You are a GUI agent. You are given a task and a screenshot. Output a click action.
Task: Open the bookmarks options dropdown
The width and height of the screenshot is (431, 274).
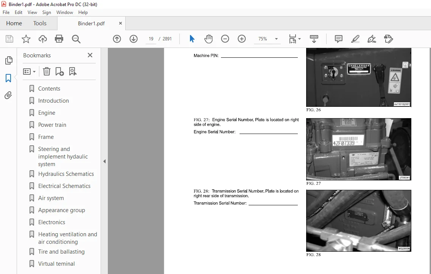29,72
